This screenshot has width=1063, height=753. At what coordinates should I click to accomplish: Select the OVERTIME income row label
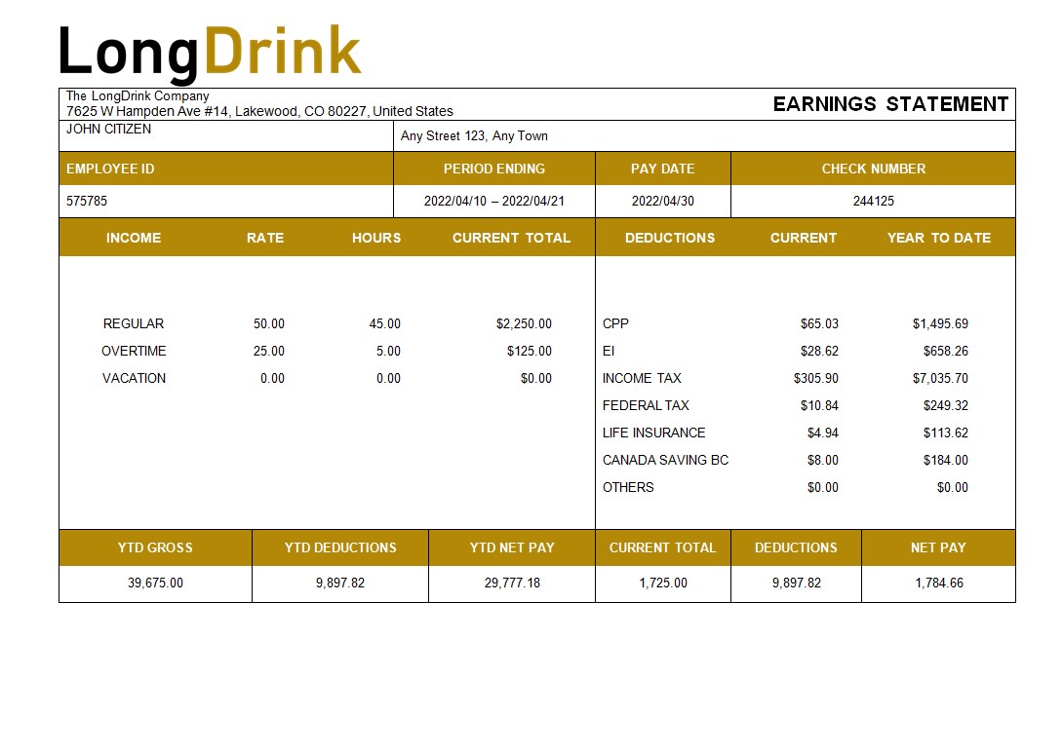click(x=135, y=351)
